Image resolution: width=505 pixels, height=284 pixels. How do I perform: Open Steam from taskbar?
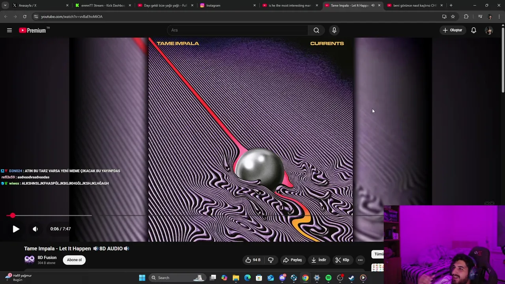(x=352, y=278)
